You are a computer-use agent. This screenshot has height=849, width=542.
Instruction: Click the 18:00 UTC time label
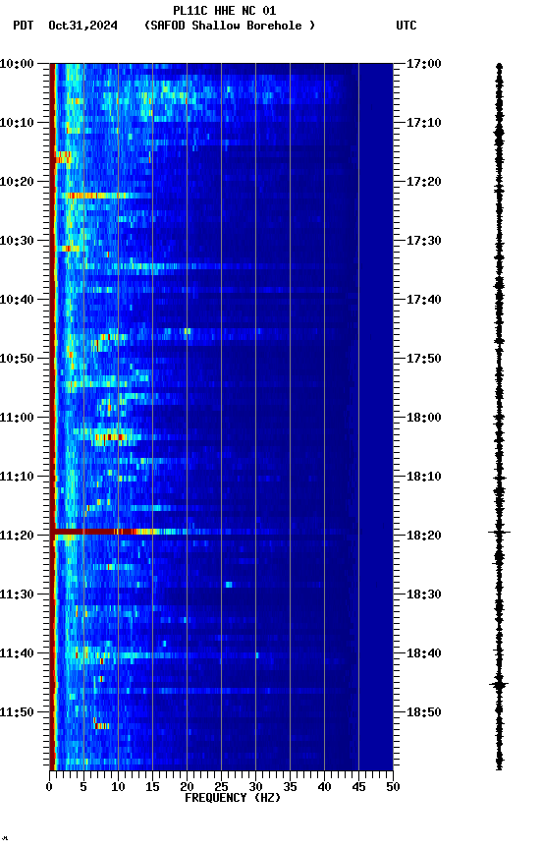coord(424,418)
